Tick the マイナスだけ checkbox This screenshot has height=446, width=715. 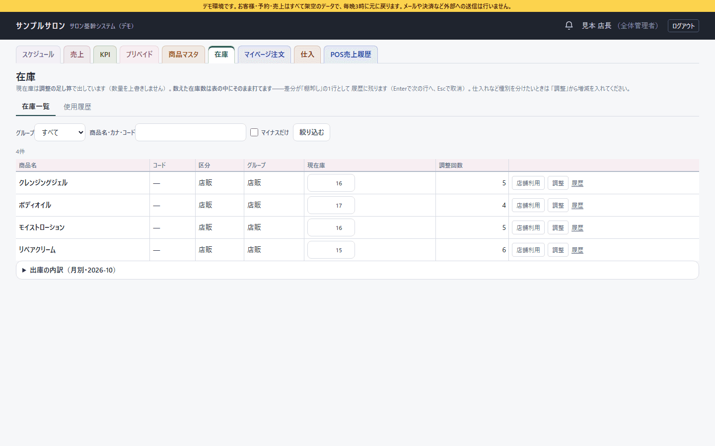pyautogui.click(x=254, y=132)
